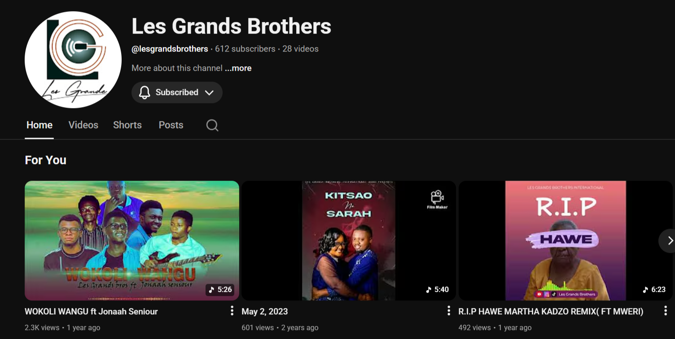The width and height of the screenshot is (675, 339).
Task: Play the WOKOLI WANGU thumbnail video
Action: 132,240
